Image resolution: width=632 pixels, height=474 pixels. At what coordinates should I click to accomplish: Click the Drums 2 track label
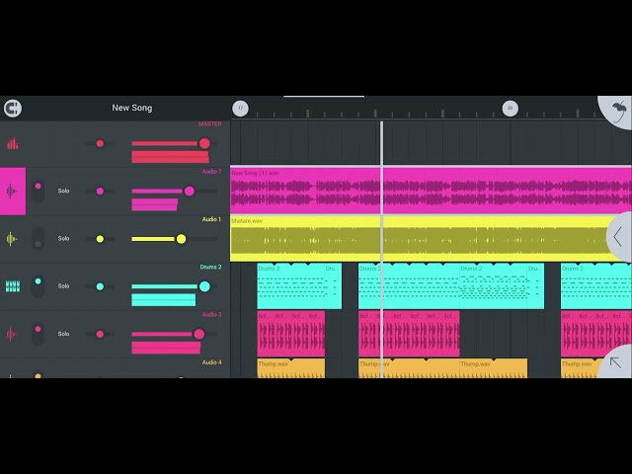[x=210, y=267]
